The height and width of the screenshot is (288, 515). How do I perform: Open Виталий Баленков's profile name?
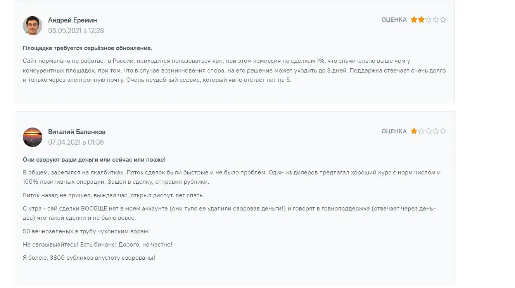coord(77,132)
